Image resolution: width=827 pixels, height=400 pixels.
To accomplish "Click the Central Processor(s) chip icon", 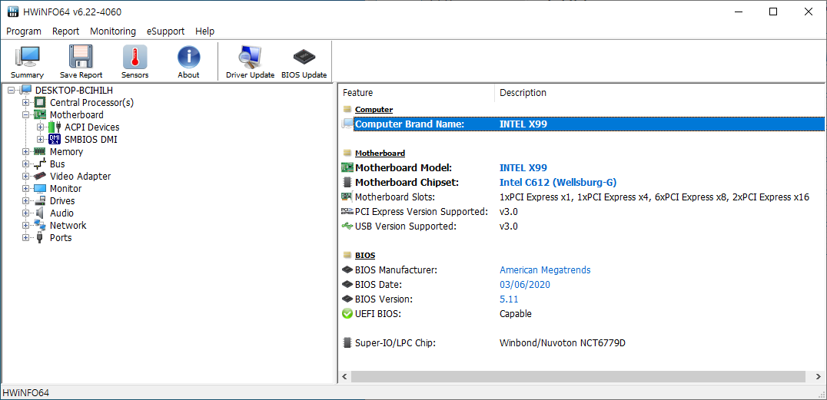I will [39, 102].
